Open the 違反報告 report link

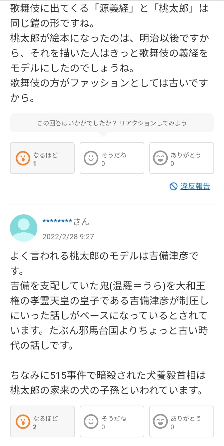tap(195, 186)
